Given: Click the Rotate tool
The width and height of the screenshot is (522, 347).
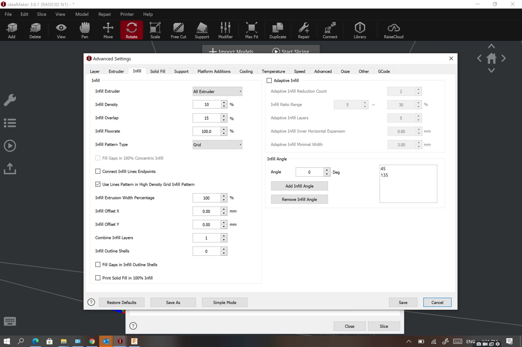Looking at the screenshot, I should click(132, 30).
